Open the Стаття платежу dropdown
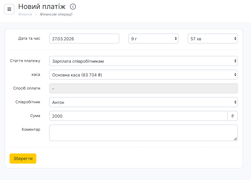 point(143,61)
